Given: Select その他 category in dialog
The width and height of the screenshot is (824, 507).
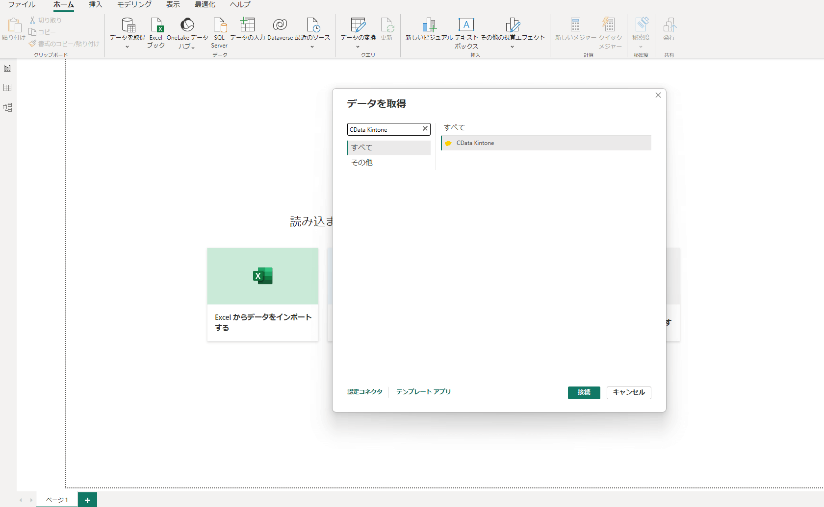Looking at the screenshot, I should pos(362,162).
